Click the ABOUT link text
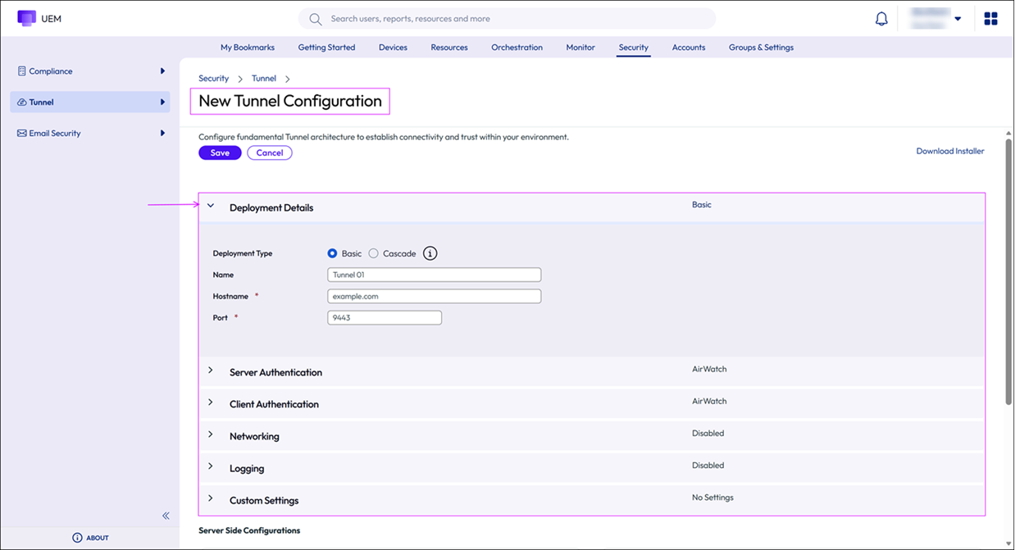The width and height of the screenshot is (1015, 550). [x=98, y=538]
